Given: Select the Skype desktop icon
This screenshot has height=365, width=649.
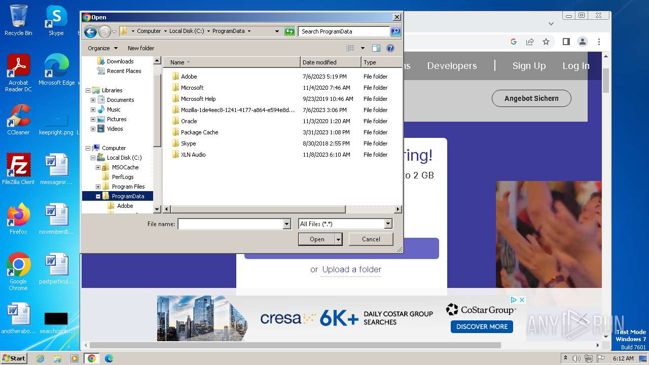Looking at the screenshot, I should point(56,20).
